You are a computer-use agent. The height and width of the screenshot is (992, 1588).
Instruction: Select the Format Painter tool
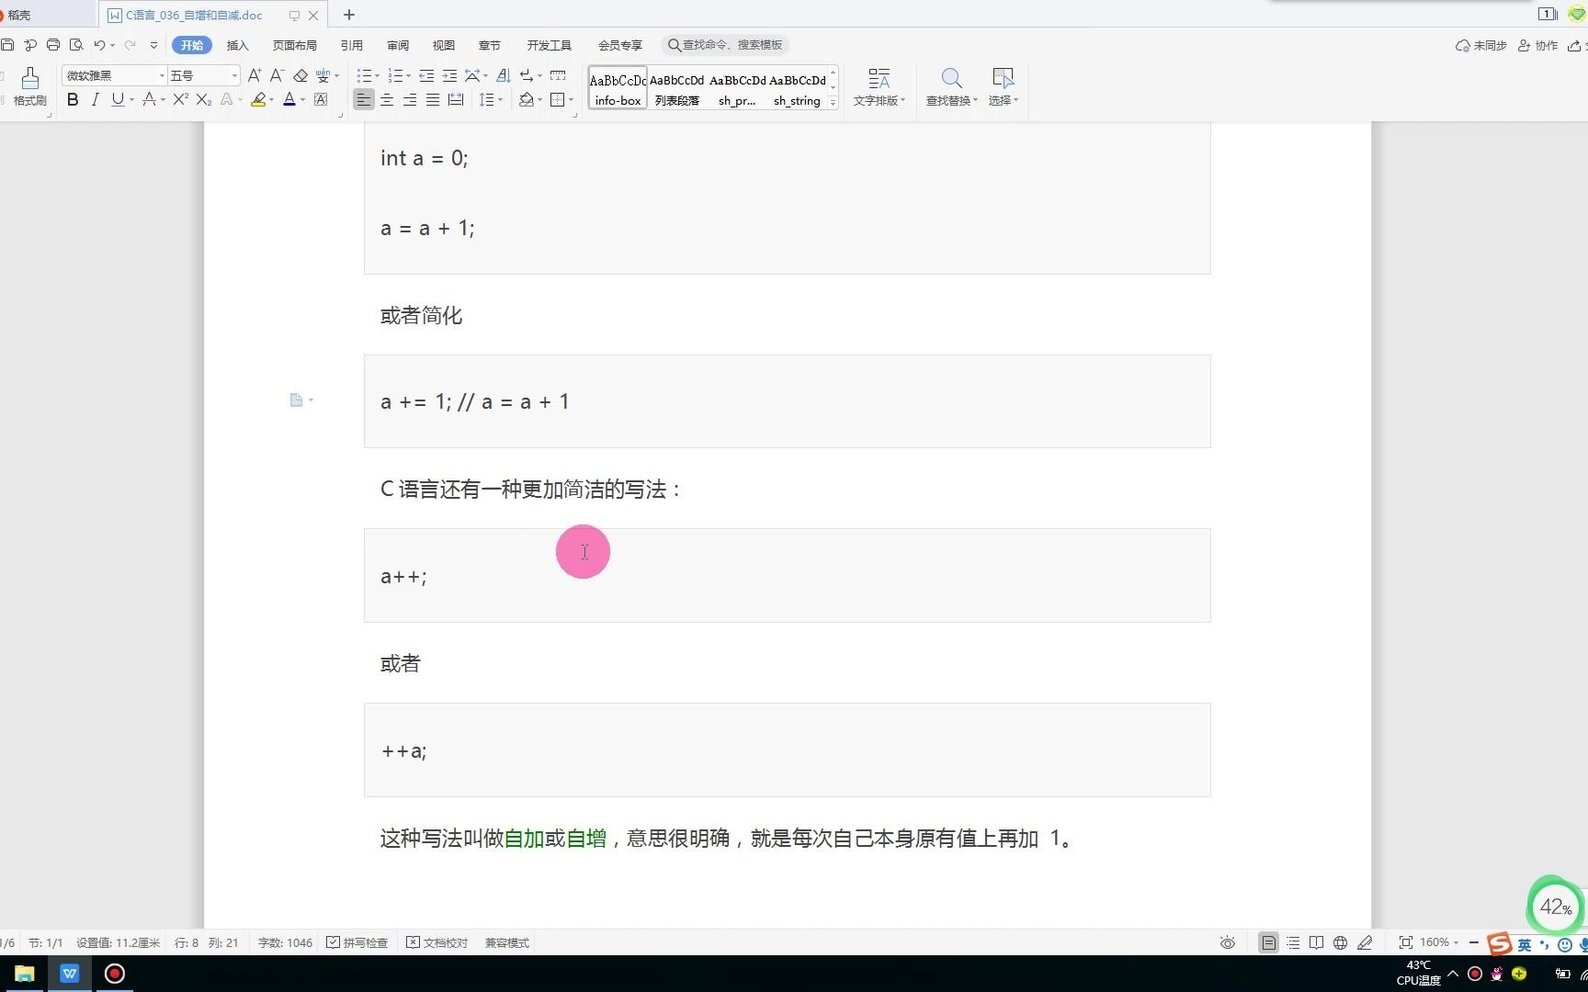point(29,87)
